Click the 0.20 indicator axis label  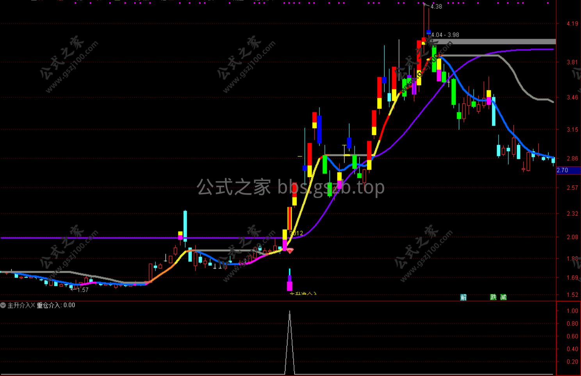pyautogui.click(x=572, y=362)
